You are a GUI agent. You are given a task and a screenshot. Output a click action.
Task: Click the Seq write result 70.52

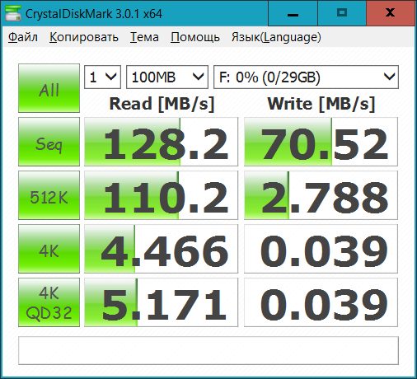[321, 142]
